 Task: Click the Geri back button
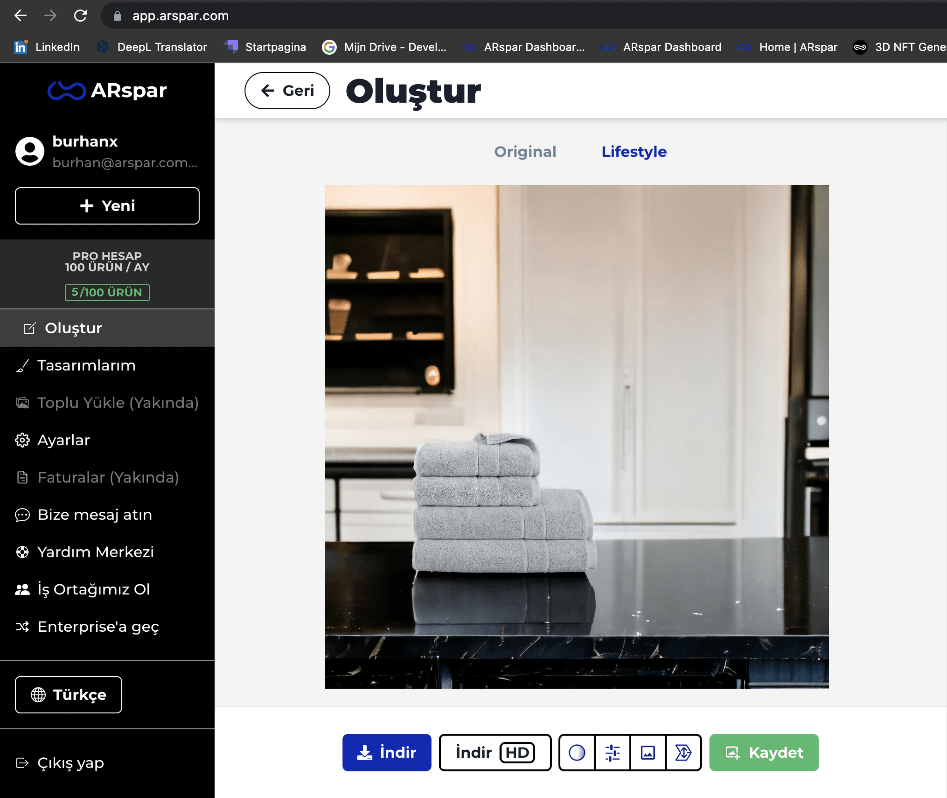click(x=287, y=91)
